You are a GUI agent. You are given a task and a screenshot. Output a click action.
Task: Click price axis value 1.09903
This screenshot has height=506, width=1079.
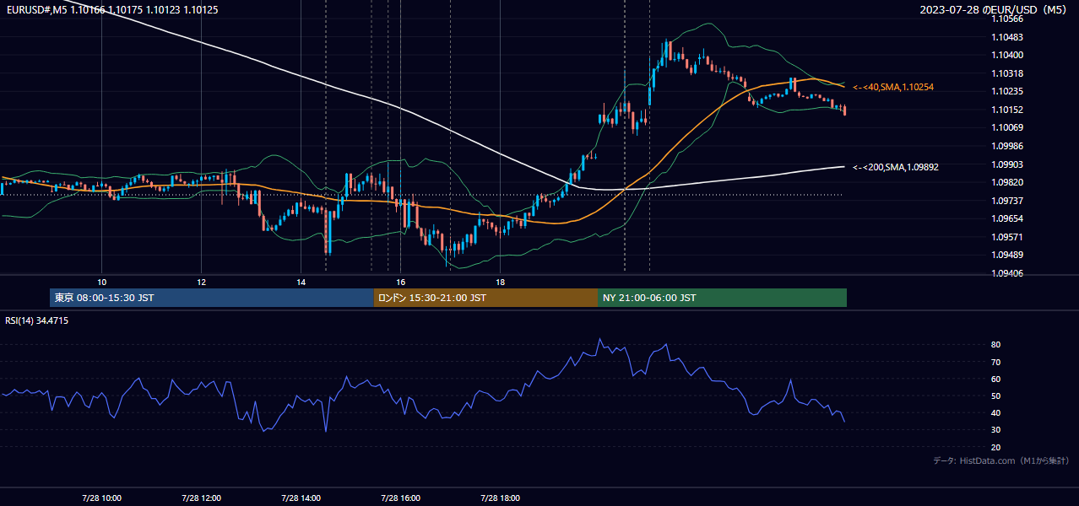click(x=1007, y=164)
